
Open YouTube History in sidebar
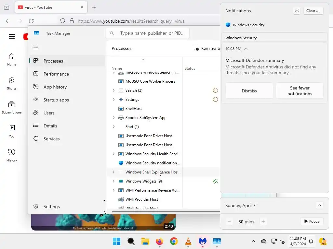click(12, 155)
